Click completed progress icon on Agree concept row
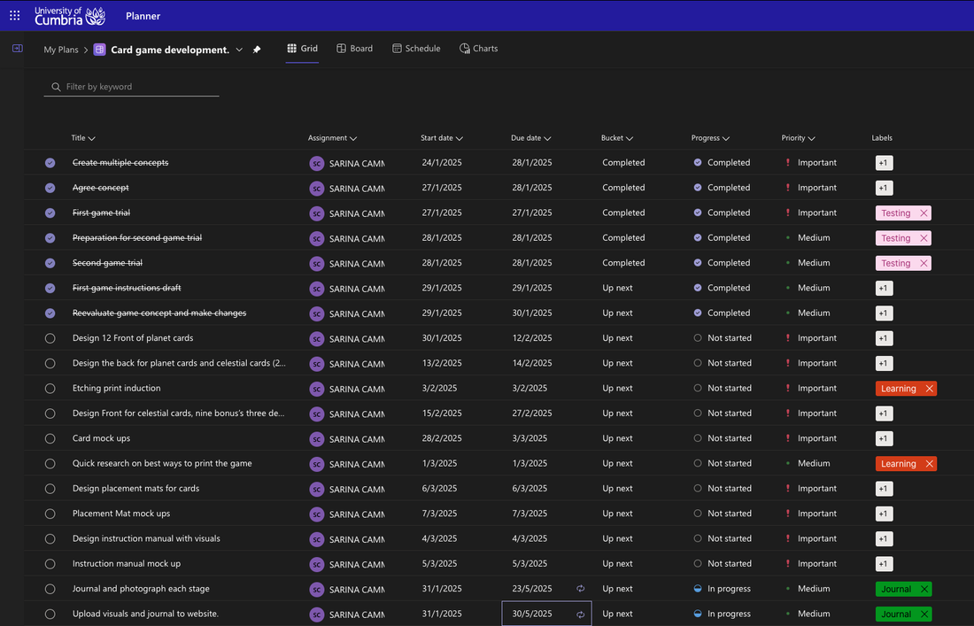The height and width of the screenshot is (626, 974). (x=698, y=188)
